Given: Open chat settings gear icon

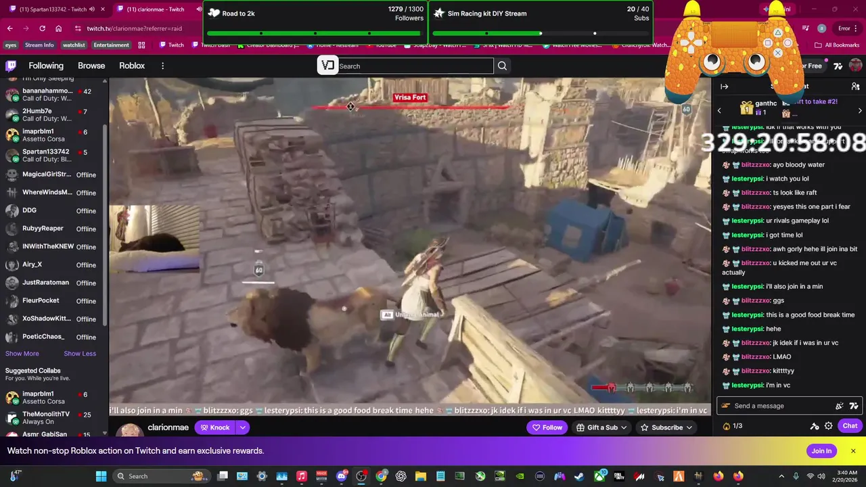Looking at the screenshot, I should tap(829, 426).
